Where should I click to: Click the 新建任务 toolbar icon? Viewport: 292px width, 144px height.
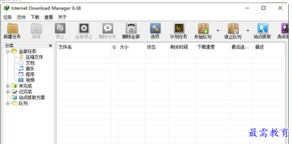tap(12, 29)
